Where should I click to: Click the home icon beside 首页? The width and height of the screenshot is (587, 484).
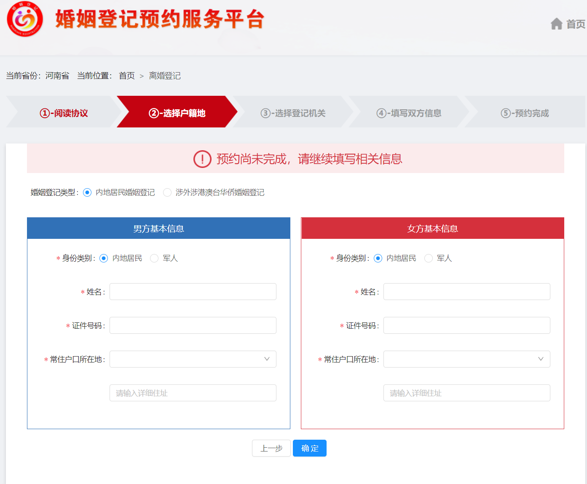pos(556,24)
